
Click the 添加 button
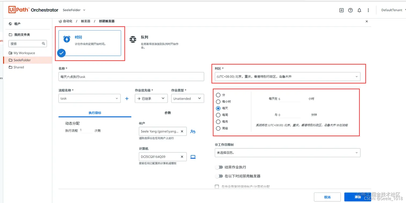coord(358,197)
